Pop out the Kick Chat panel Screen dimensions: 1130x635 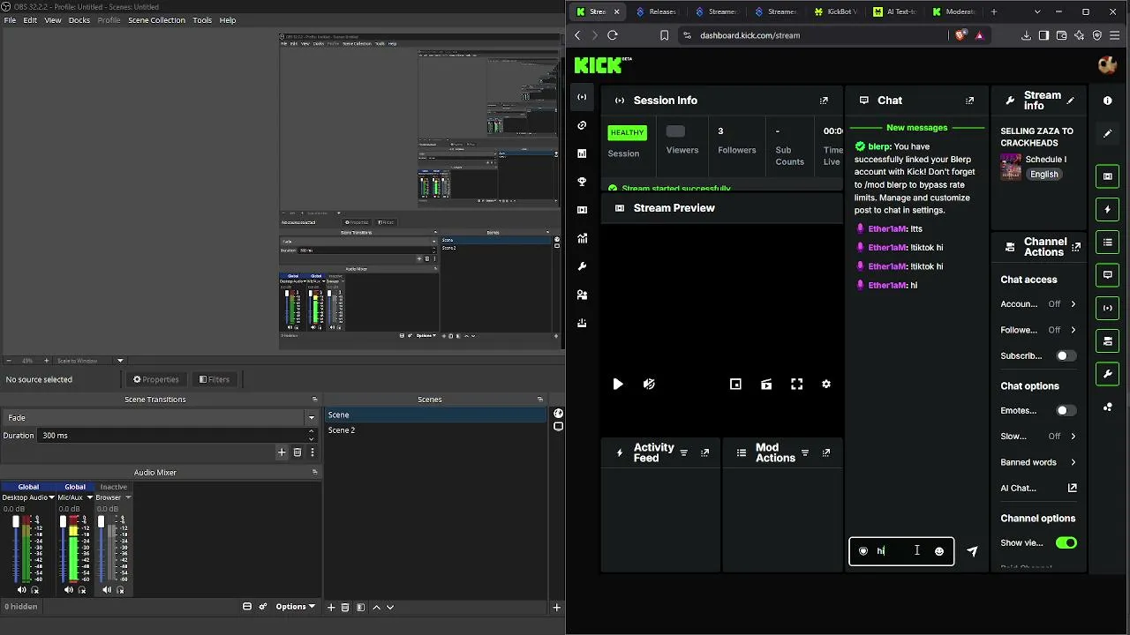969,101
